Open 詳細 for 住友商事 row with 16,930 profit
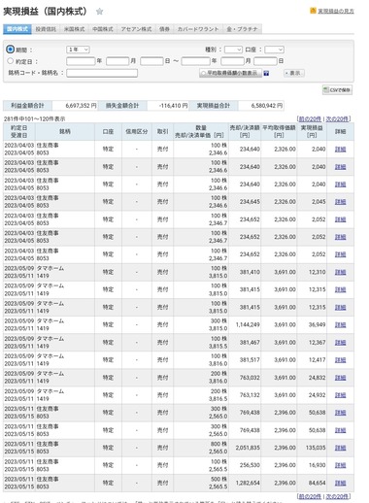 click(x=340, y=465)
